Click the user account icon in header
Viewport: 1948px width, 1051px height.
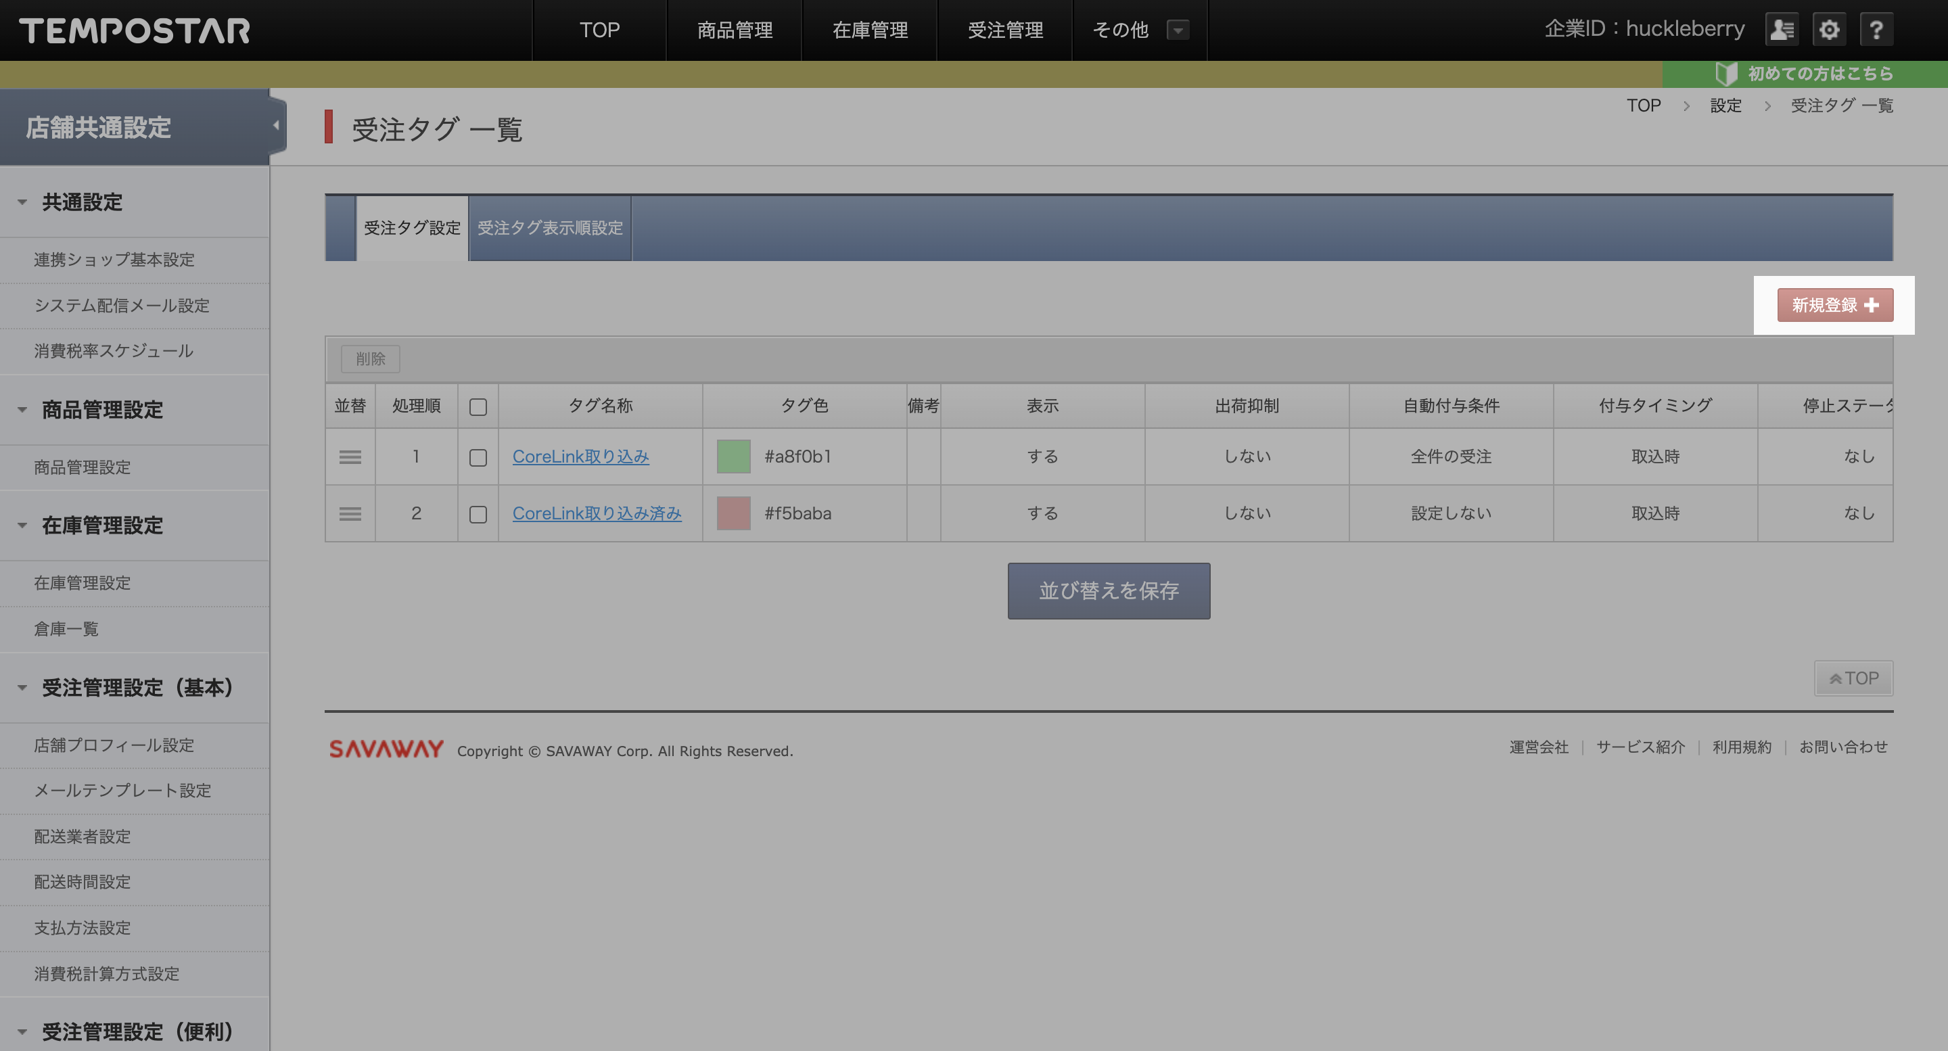coord(1782,30)
